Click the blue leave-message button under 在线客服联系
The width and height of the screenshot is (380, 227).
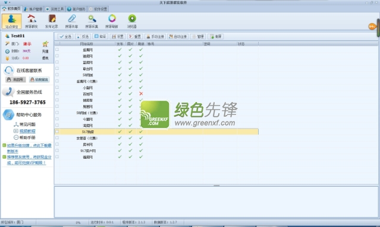coord(39,79)
